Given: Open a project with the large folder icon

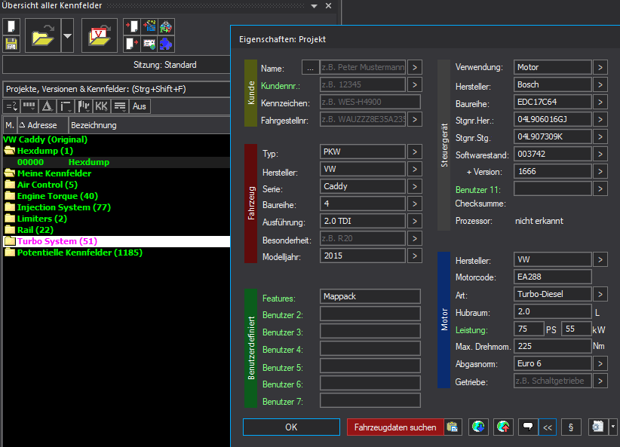Looking at the screenshot, I should 41,35.
